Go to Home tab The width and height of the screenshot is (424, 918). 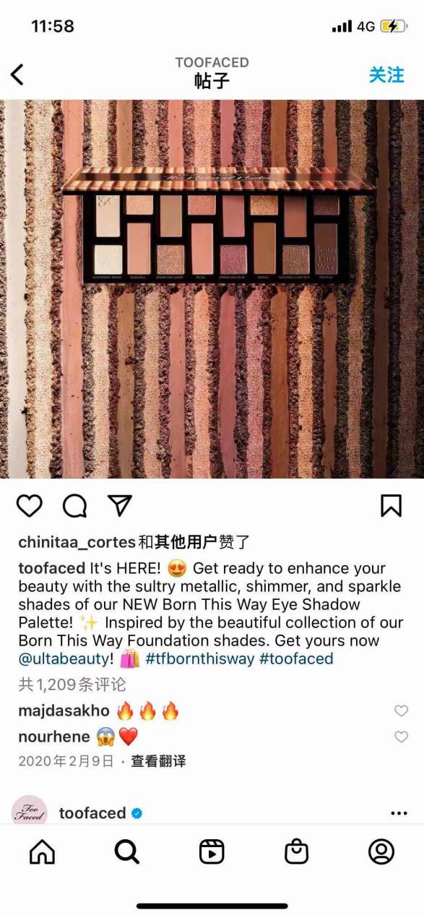[42, 851]
